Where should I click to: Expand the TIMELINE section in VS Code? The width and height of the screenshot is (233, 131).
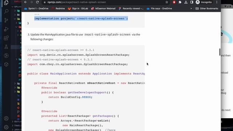click(16, 126)
